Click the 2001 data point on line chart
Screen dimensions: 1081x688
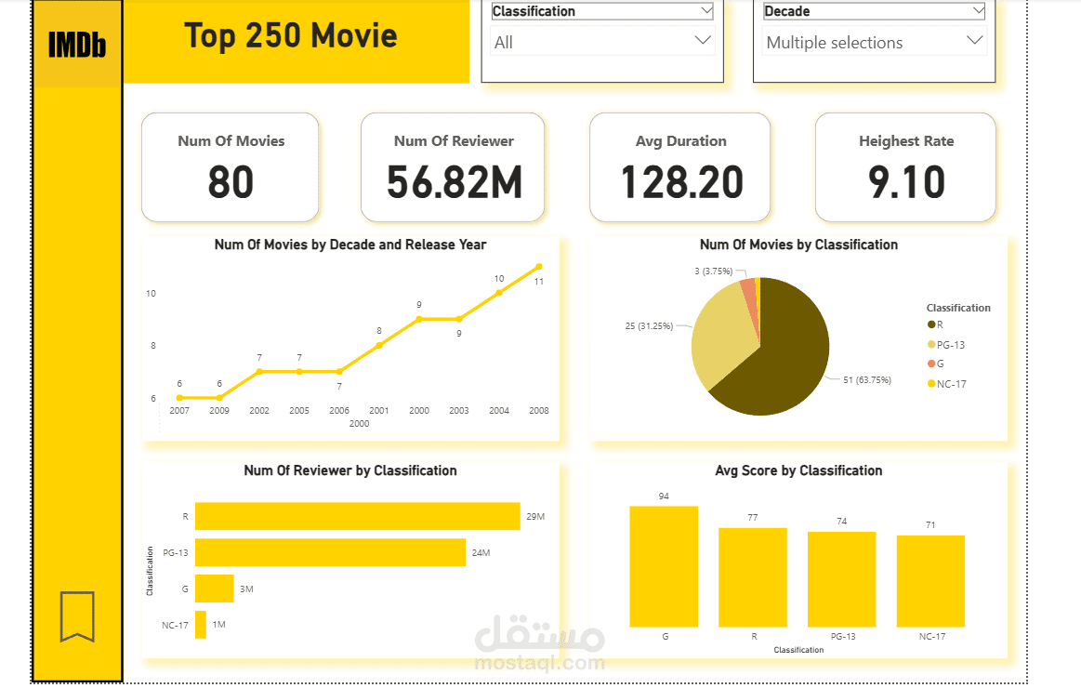(x=379, y=345)
